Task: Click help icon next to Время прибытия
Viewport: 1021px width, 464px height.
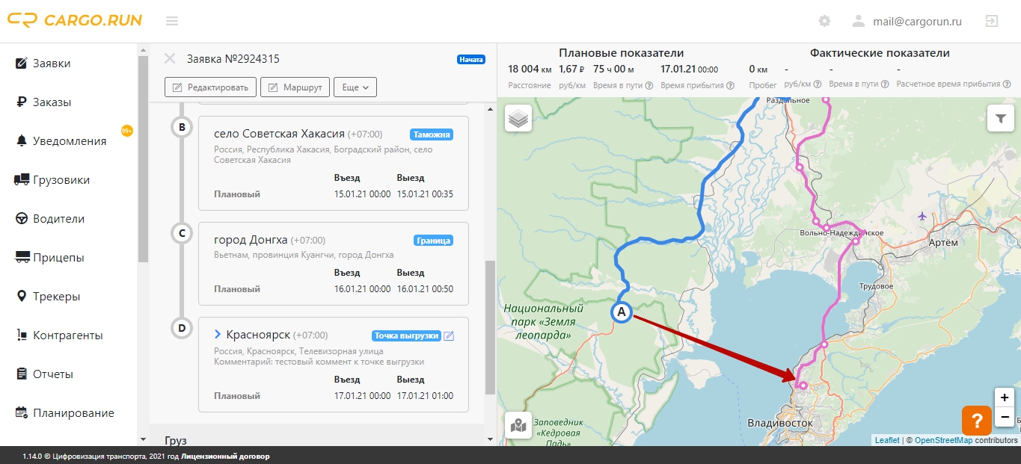Action: tap(729, 85)
